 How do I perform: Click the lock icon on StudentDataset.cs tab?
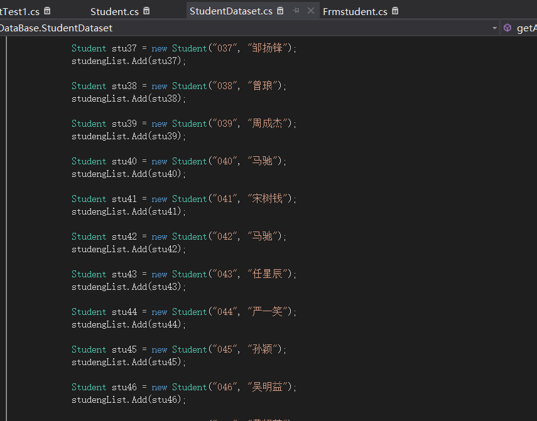(x=280, y=11)
